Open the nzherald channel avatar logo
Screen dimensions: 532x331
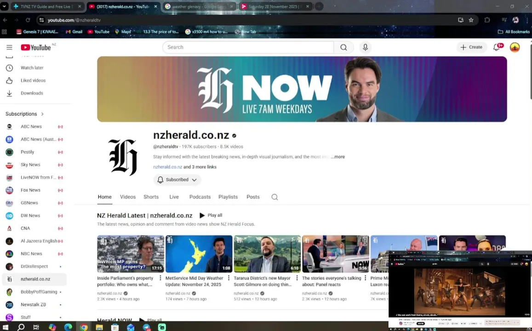(123, 157)
